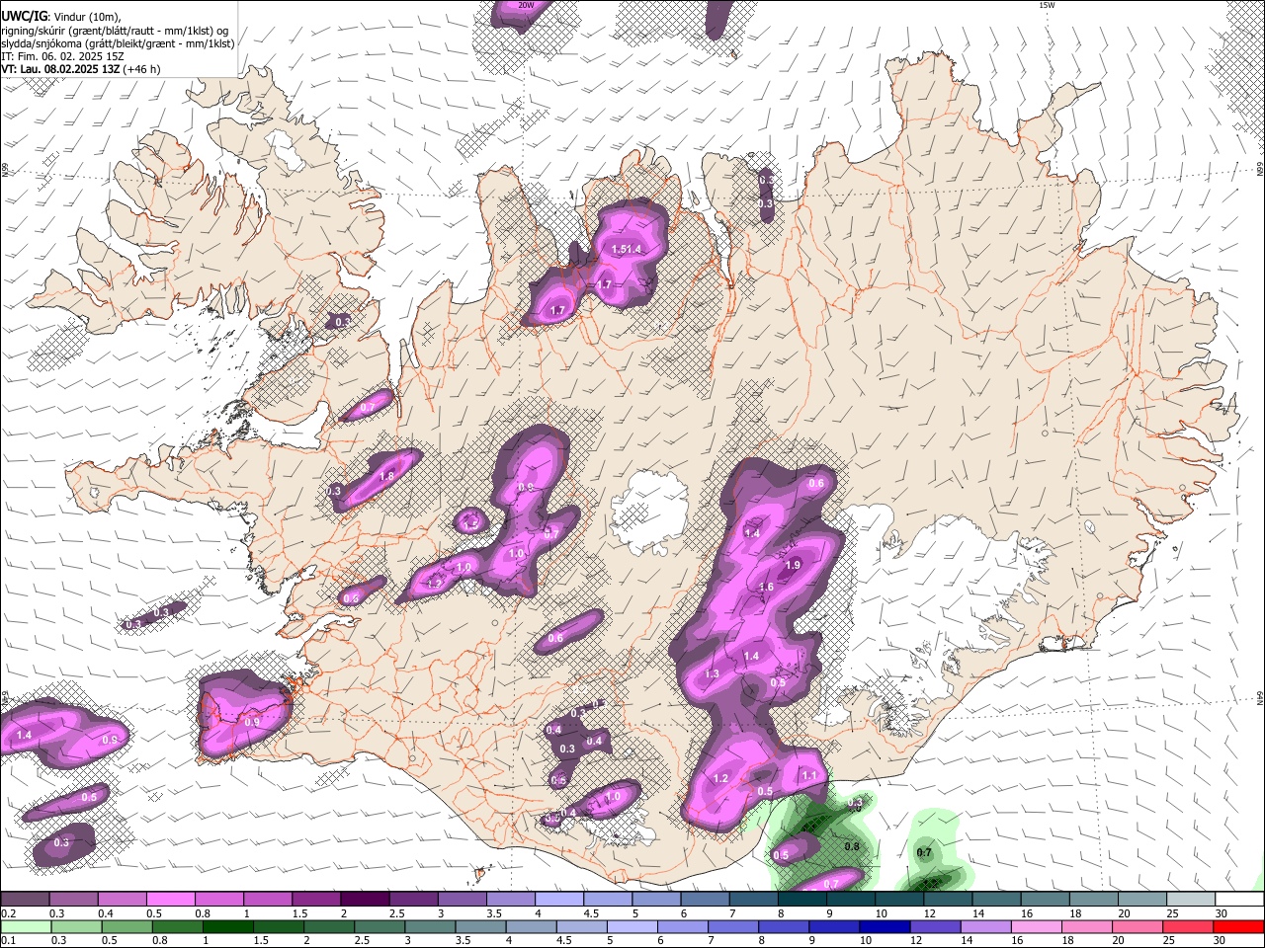Click the '12' label in the lower legend row
The width and height of the screenshot is (1265, 948).
[x=914, y=941]
